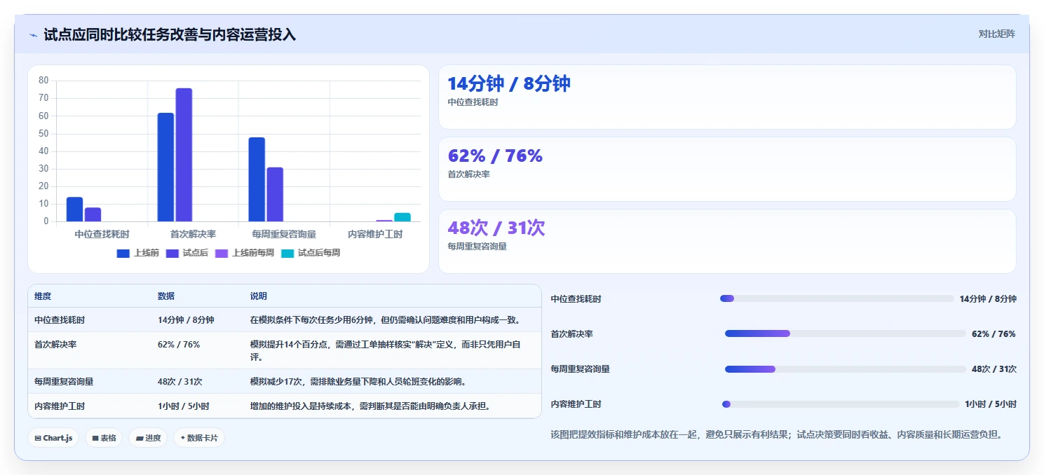Click the page title 试点应同时比较任务改善
Viewport: 1044px width, 475px height.
(x=170, y=34)
